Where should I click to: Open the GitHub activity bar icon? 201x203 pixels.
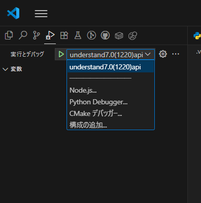pos(105,35)
